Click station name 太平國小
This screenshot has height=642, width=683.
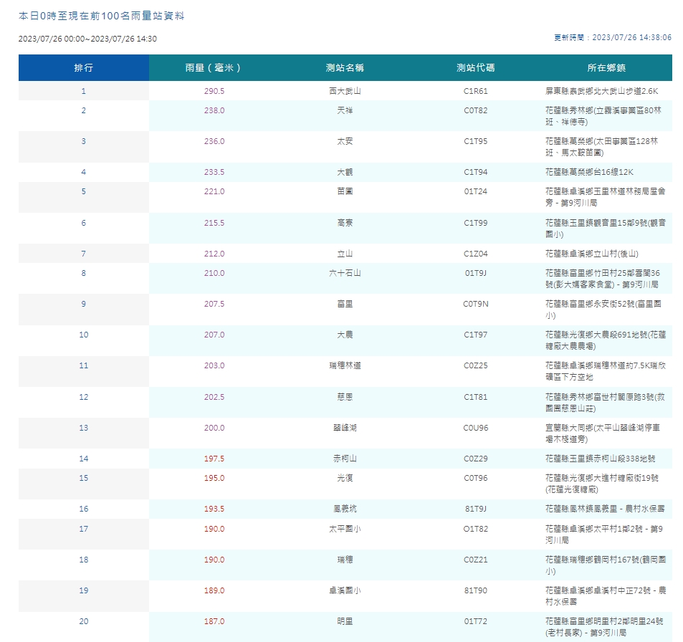click(345, 529)
